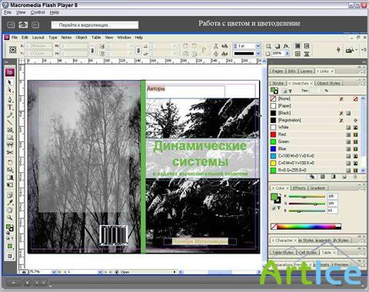The image size is (369, 292).
Task: Toggle constrain proportions chain for width and height
Action: pyautogui.click(x=92, y=50)
